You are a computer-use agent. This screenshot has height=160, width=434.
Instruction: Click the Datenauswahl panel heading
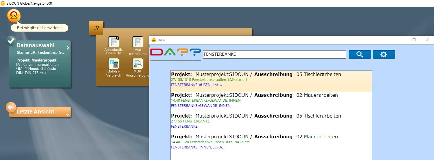(x=35, y=46)
